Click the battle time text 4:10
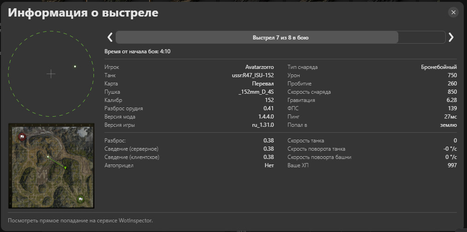The height and width of the screenshot is (232, 467). coord(165,52)
